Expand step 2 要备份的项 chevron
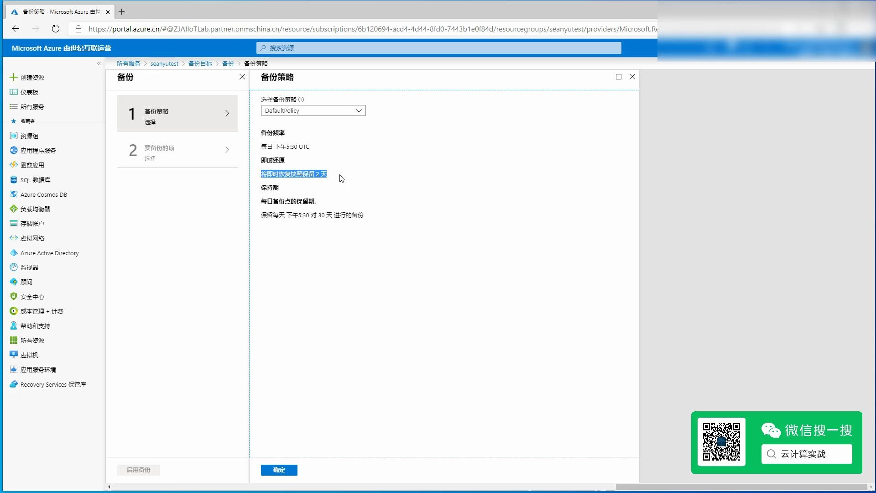Screen dimensions: 876x493 click(227, 150)
